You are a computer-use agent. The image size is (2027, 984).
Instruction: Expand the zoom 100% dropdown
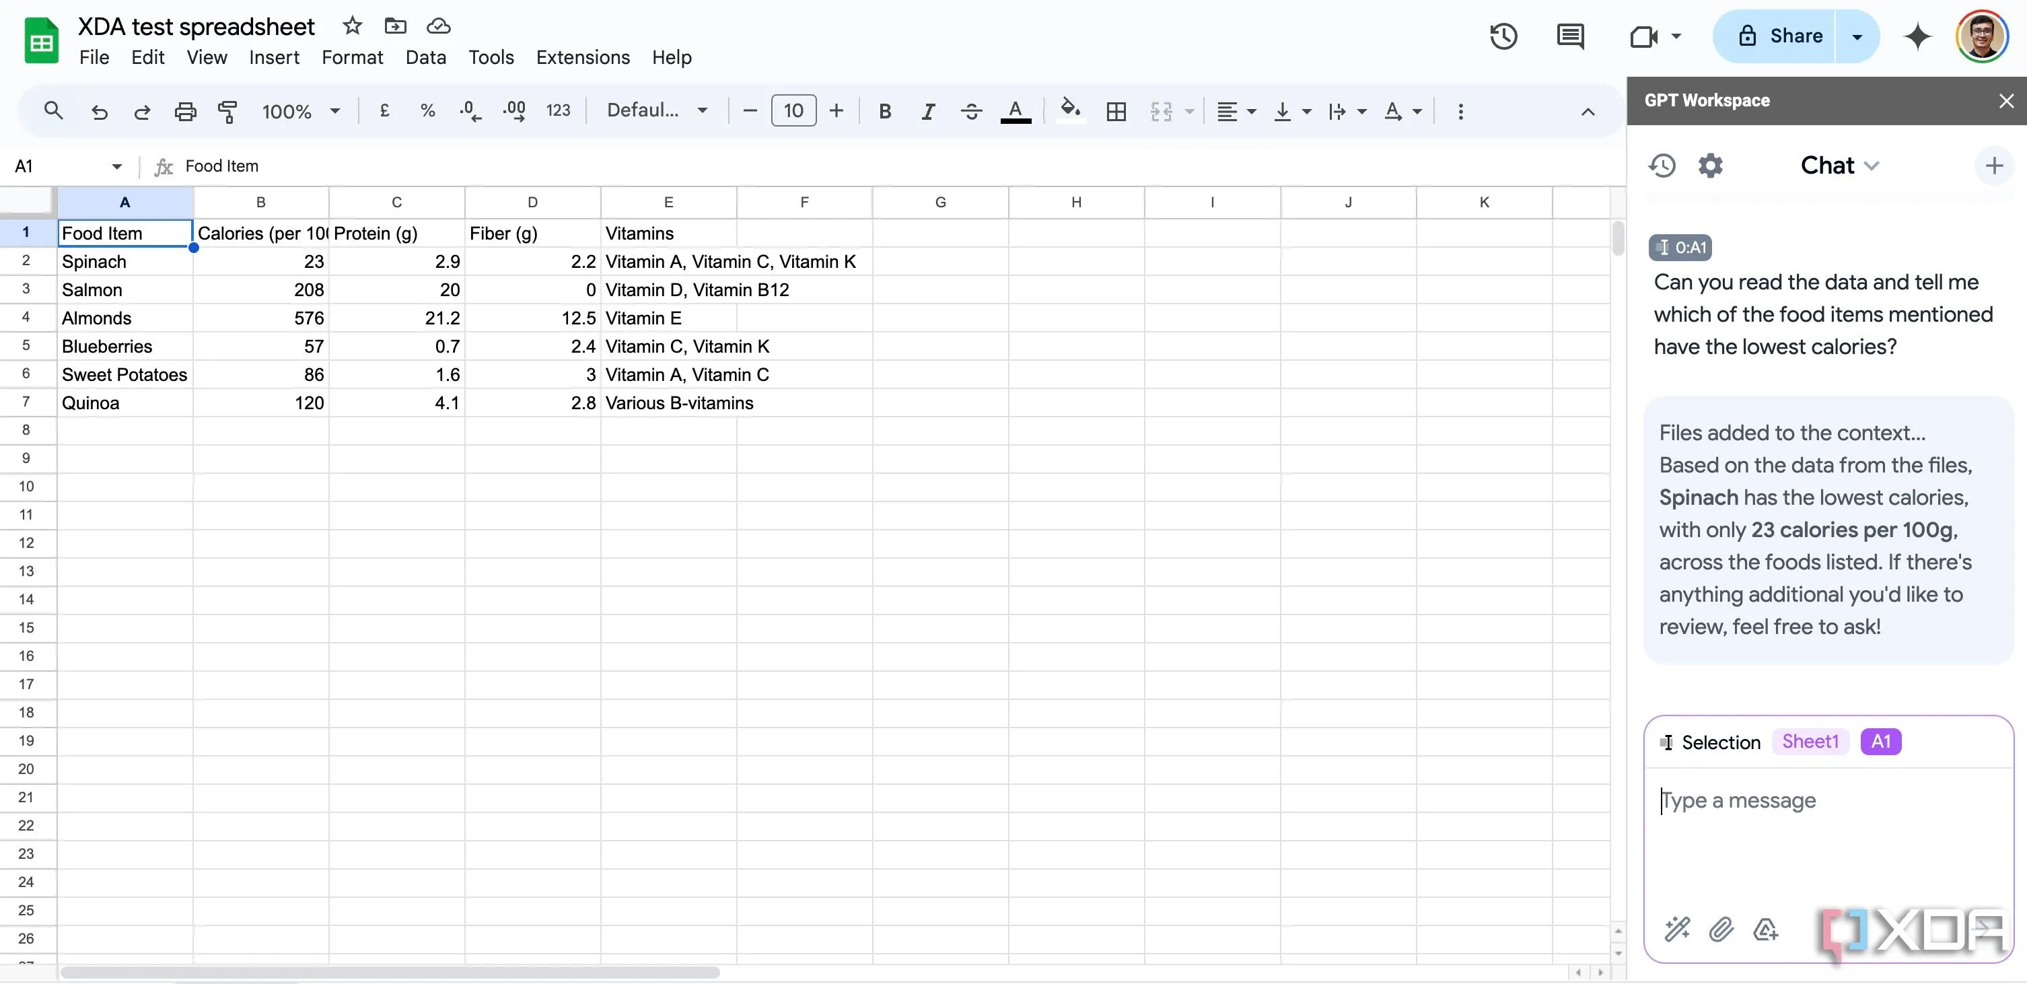point(301,111)
